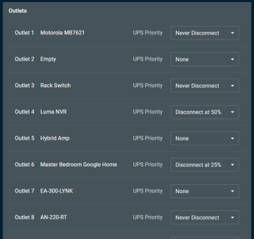Open EA-300-LYNK UPS Priority dropdown

tap(205, 191)
